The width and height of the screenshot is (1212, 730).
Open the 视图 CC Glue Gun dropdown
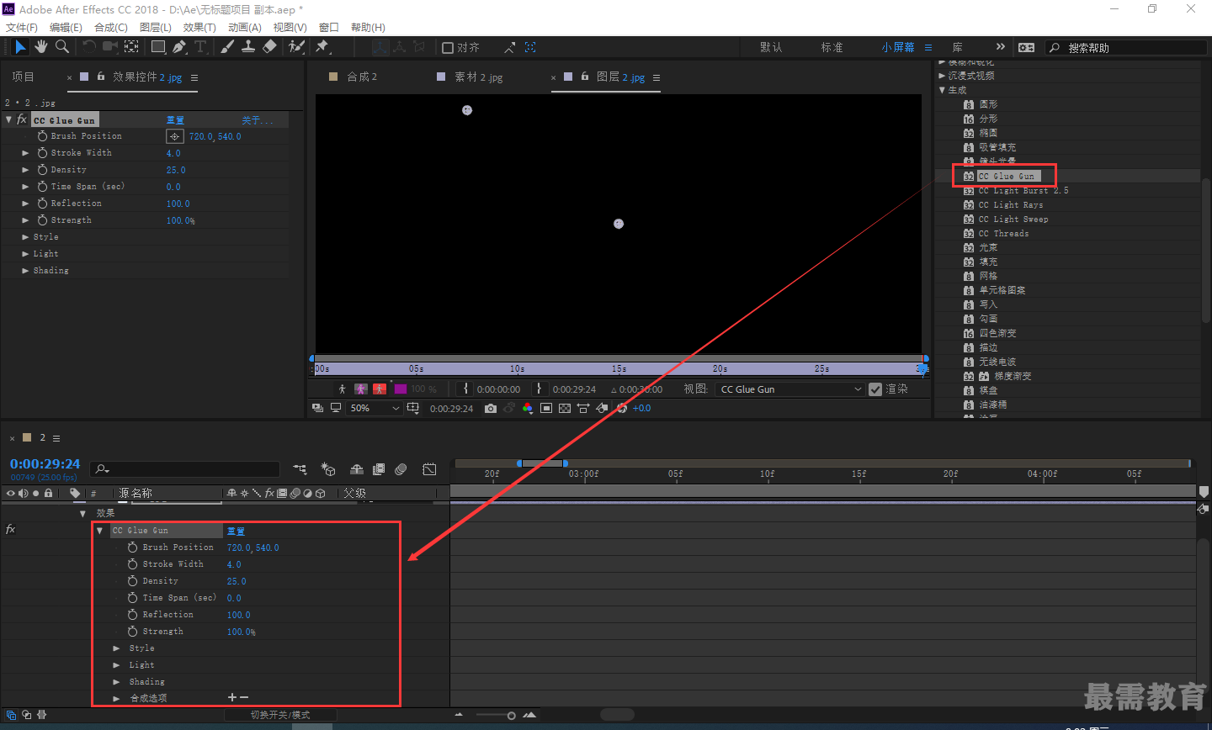tap(790, 389)
